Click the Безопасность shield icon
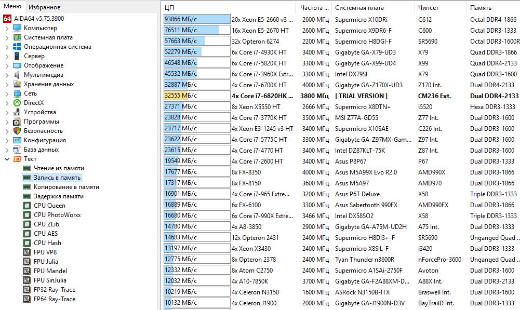Screen dimensions: 520x310 pos(17,131)
